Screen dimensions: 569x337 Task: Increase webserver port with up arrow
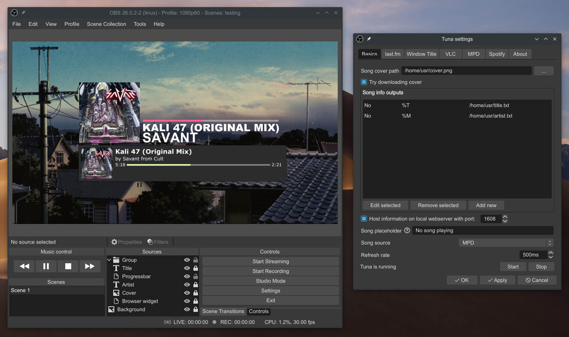505,217
